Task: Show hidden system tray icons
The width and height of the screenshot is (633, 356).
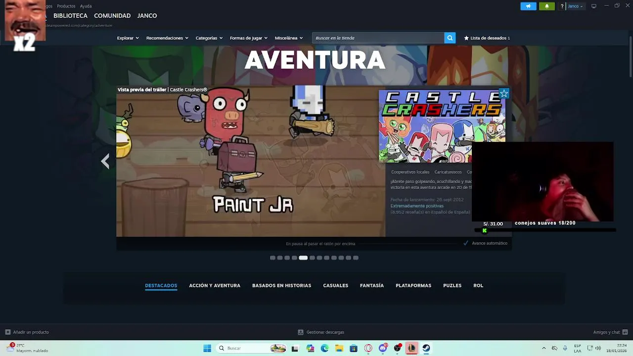Action: click(544, 348)
